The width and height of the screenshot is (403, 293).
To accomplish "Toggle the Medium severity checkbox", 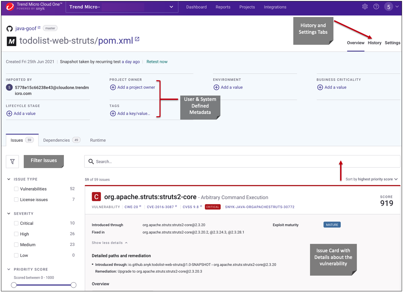I will (x=16, y=245).
